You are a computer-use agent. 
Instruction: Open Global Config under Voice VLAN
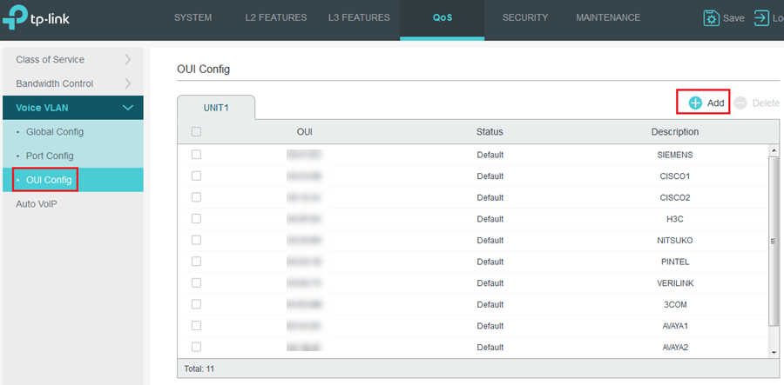pyautogui.click(x=55, y=132)
